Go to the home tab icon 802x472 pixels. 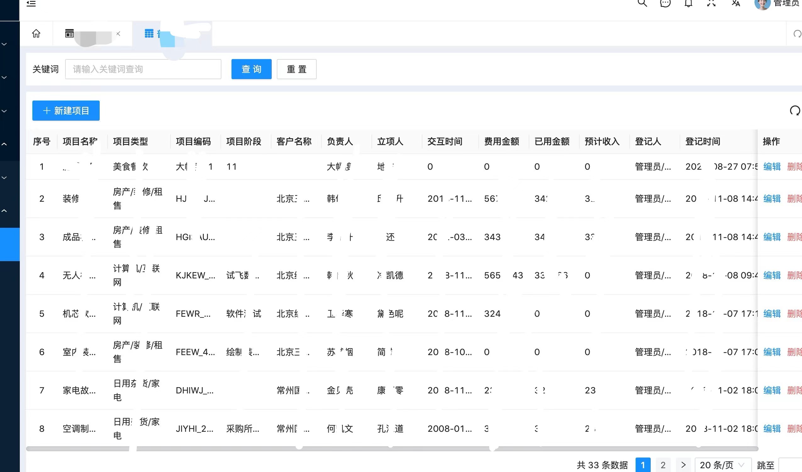tap(36, 33)
